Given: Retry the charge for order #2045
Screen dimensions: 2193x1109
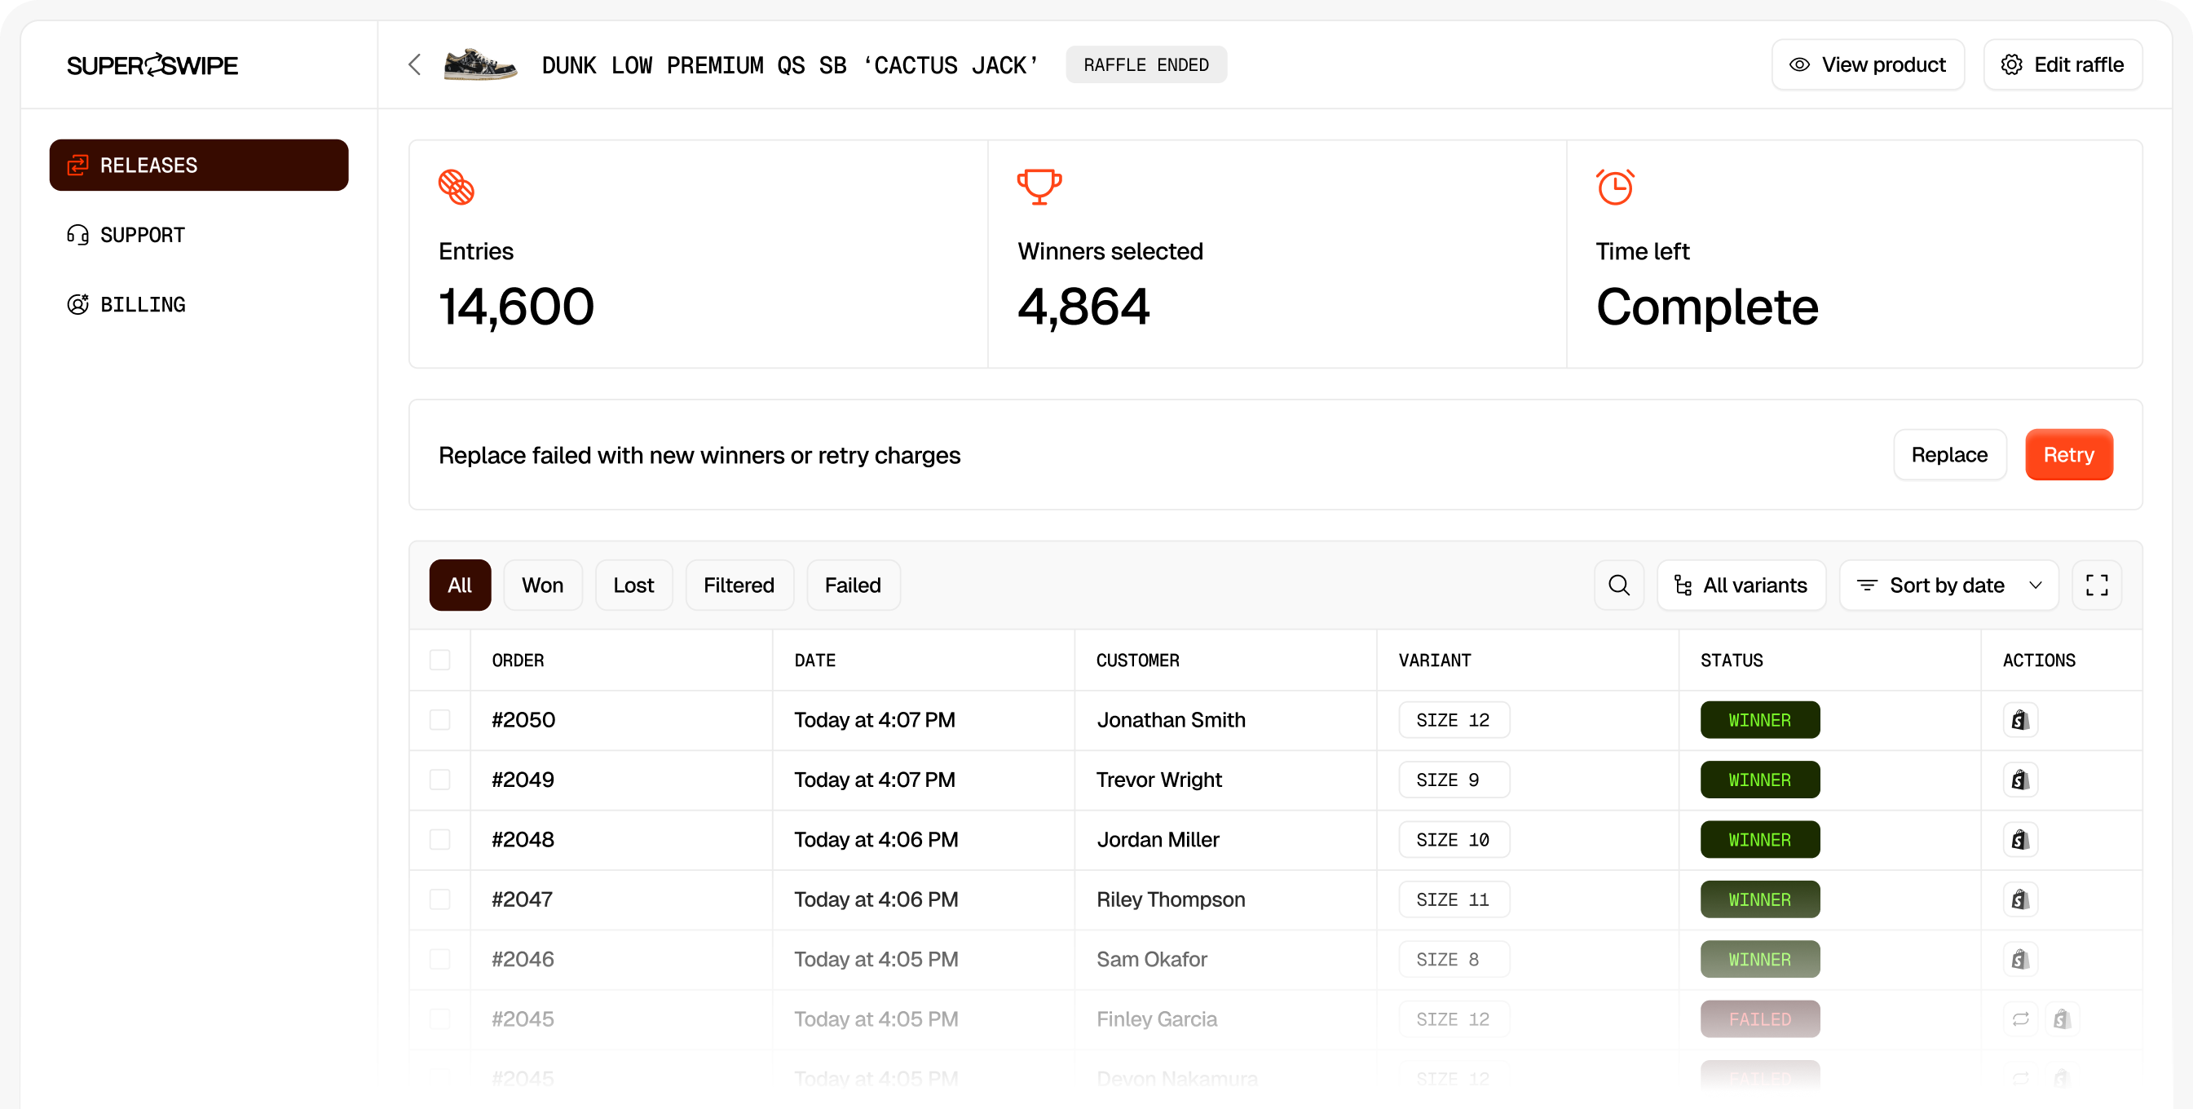Looking at the screenshot, I should 2019,1018.
